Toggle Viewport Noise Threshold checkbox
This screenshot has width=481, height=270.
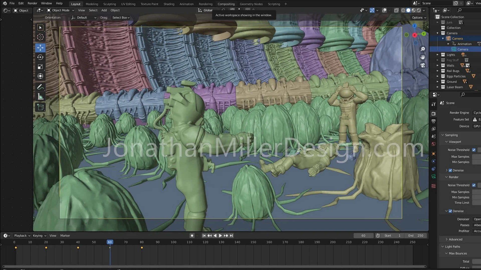(x=474, y=150)
